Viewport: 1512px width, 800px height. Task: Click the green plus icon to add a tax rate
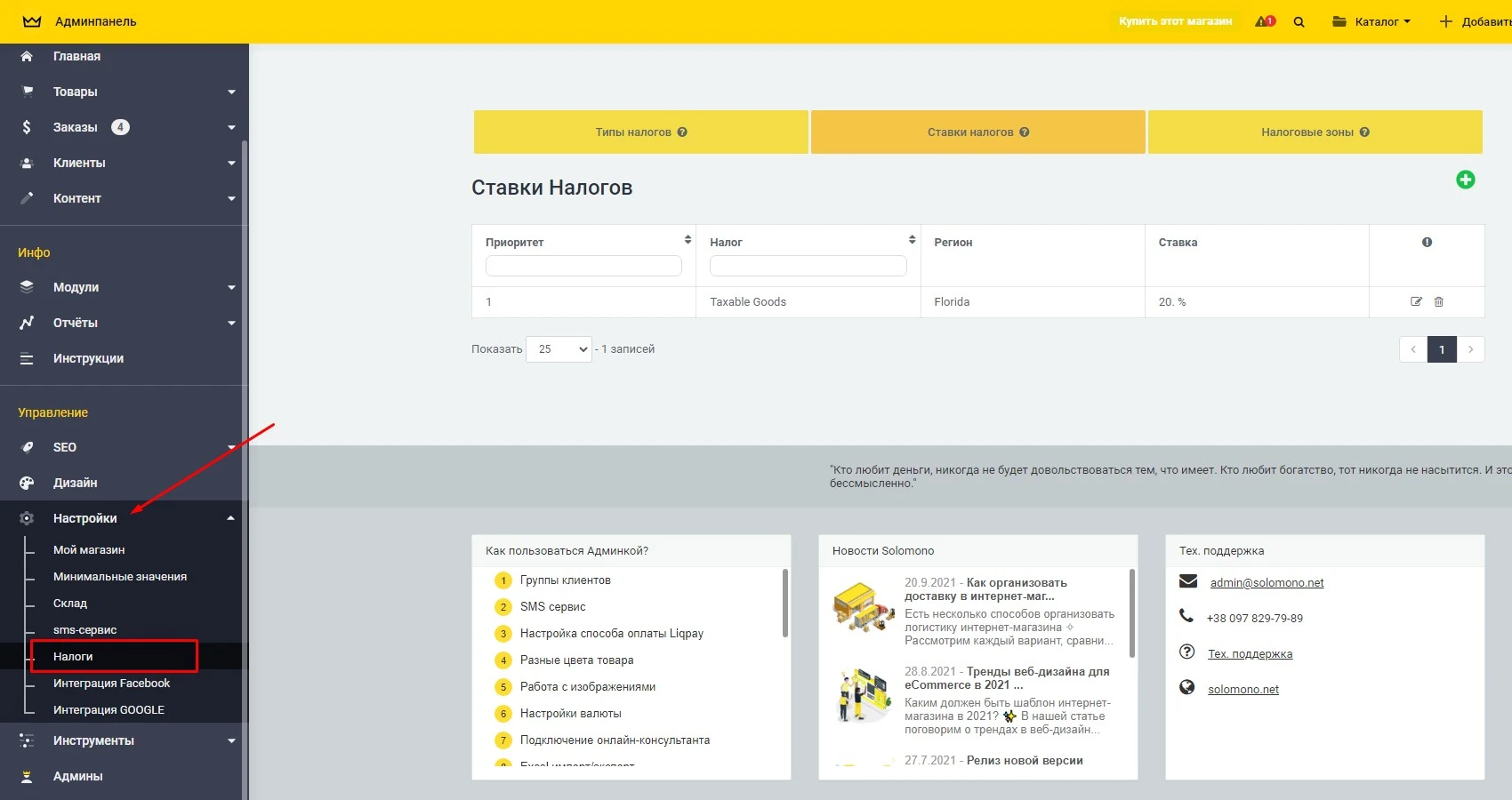(x=1466, y=180)
